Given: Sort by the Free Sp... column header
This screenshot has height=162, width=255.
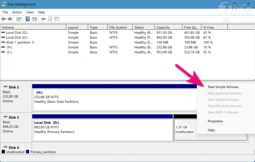Looking at the screenshot, I should [x=192, y=27].
